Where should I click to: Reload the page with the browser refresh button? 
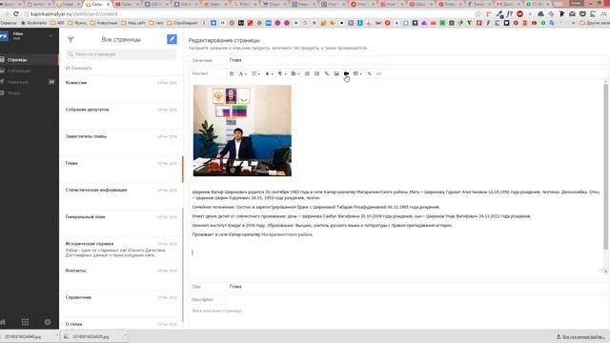point(15,14)
